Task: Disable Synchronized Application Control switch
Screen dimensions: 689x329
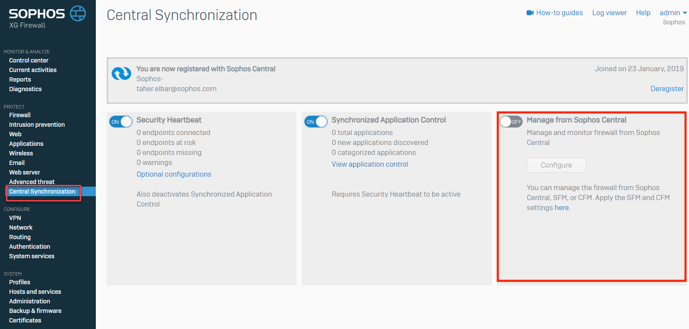Action: (316, 122)
